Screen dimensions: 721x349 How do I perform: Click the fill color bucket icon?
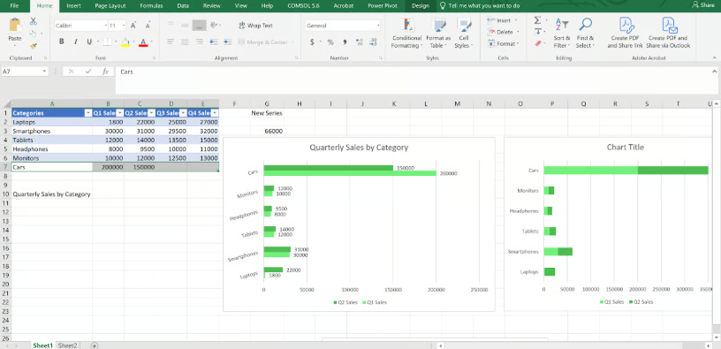[125, 42]
